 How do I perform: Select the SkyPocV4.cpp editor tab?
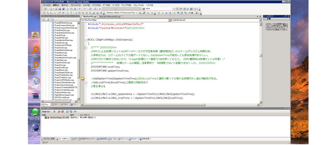click(x=90, y=16)
